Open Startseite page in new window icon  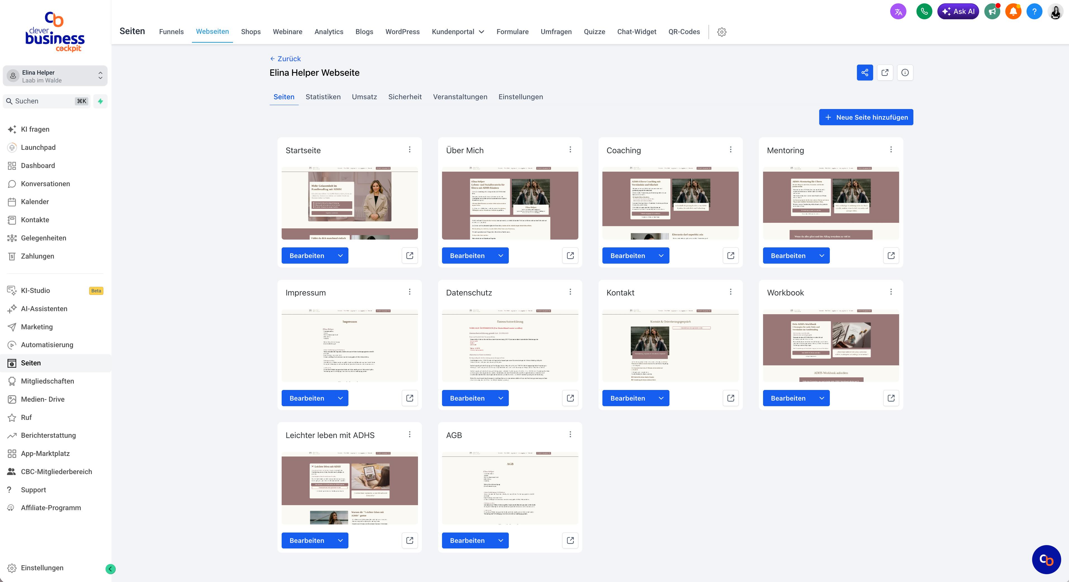tap(410, 256)
